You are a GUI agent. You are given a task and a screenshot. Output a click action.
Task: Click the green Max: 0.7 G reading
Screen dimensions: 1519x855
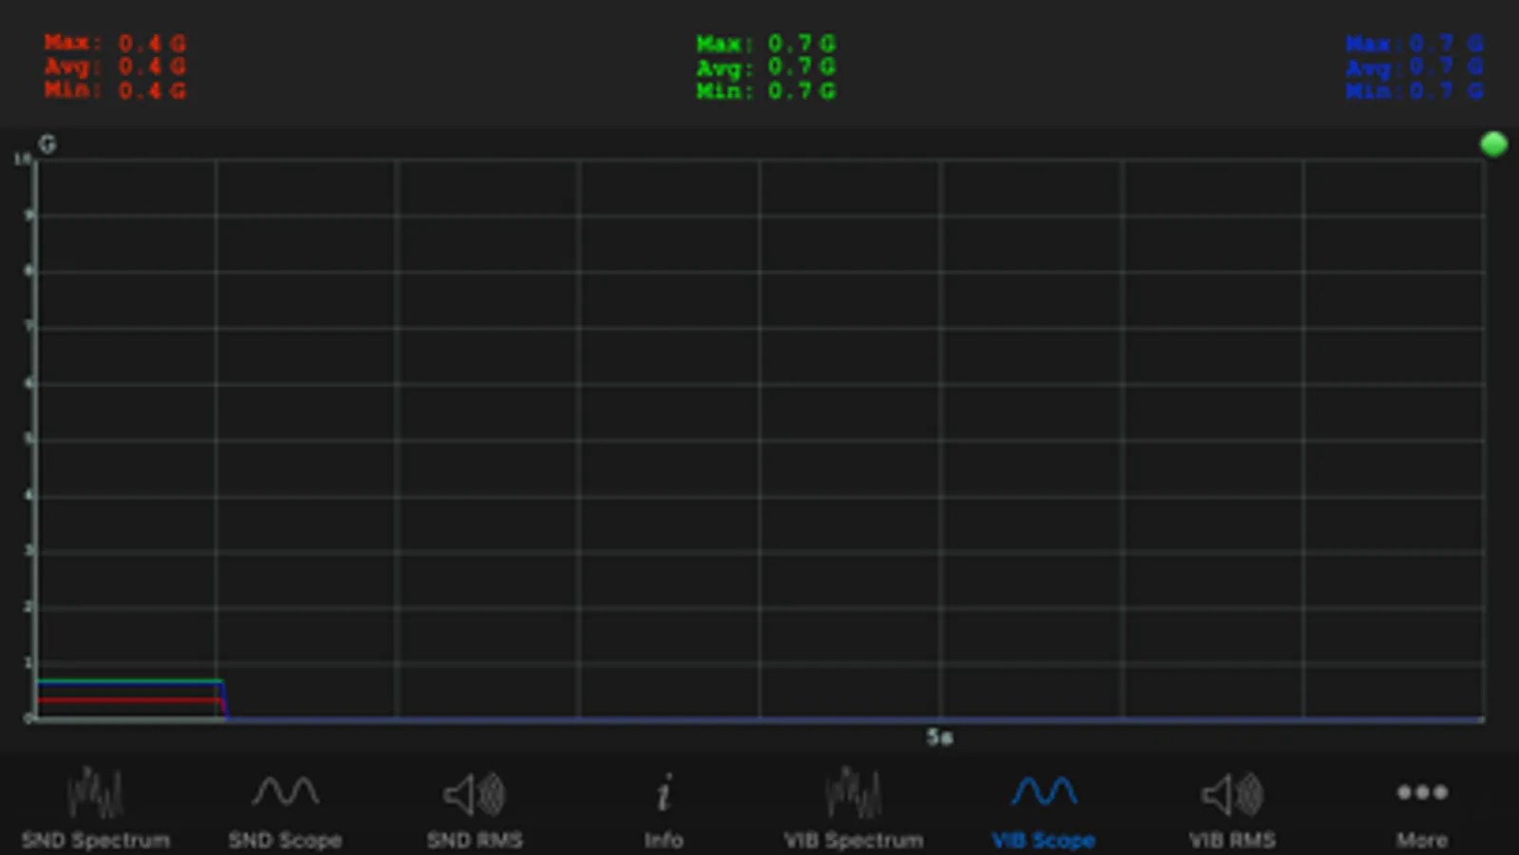click(766, 44)
